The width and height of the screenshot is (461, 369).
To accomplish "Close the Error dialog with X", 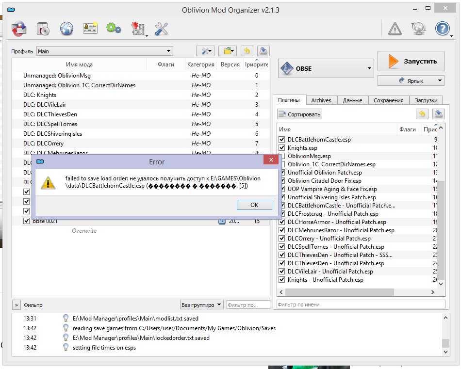I will 271,160.
